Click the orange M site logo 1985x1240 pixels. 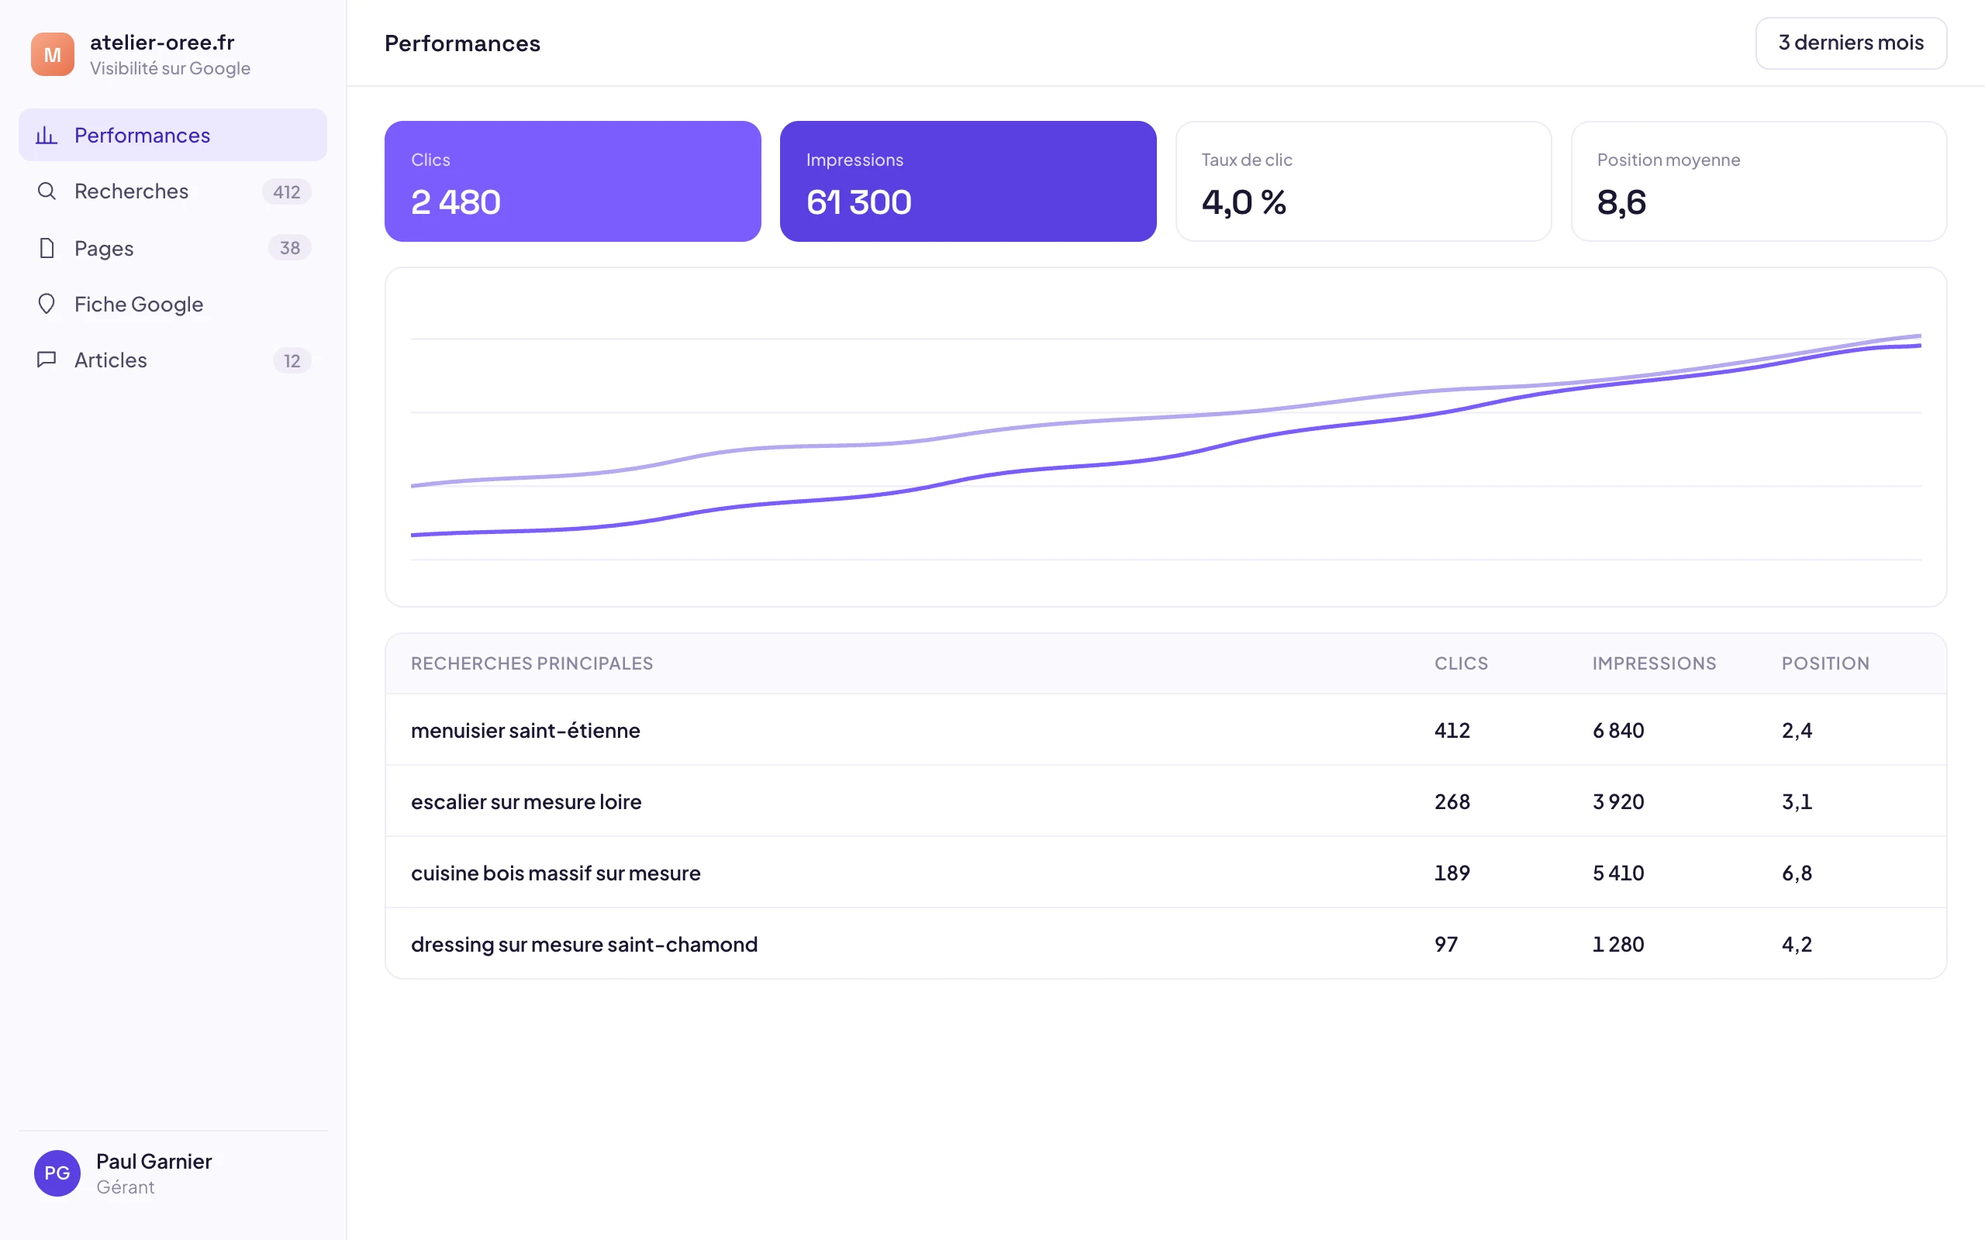[53, 54]
